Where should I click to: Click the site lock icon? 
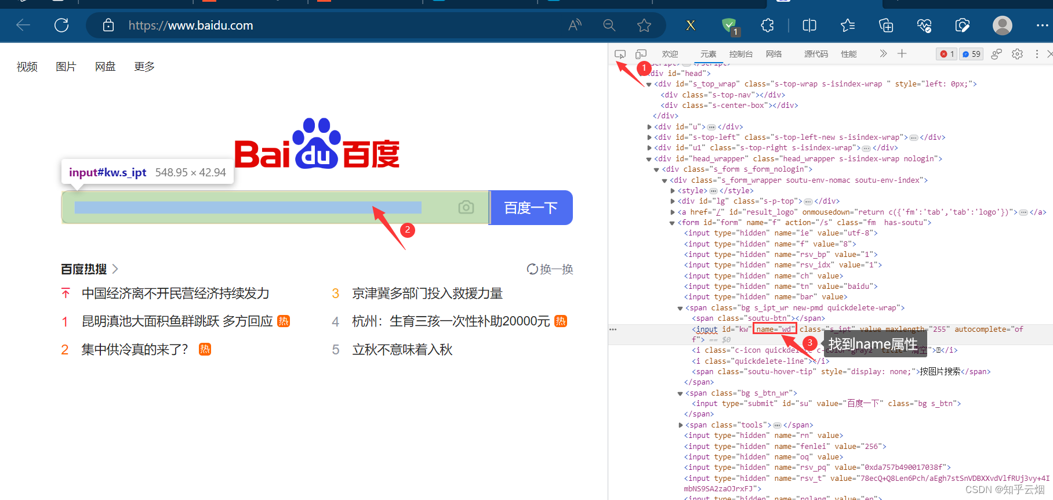[108, 25]
